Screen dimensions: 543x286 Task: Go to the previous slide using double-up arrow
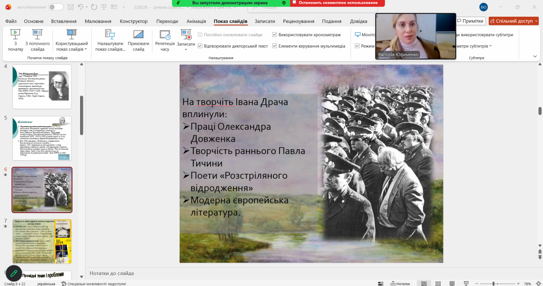(x=540, y=252)
